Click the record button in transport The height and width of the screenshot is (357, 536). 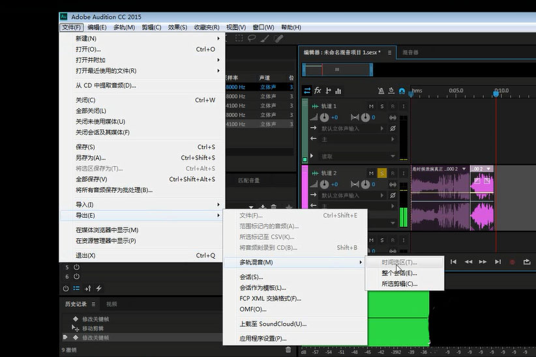pos(512,262)
